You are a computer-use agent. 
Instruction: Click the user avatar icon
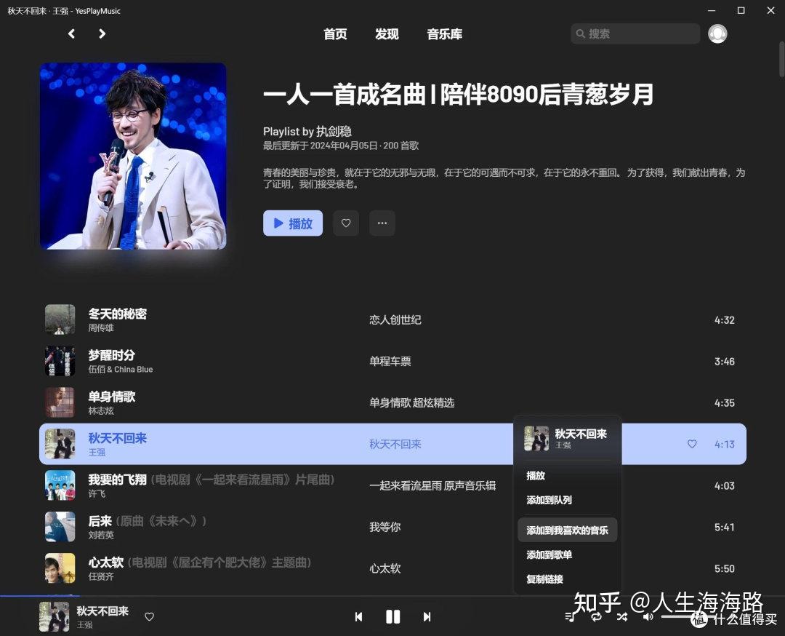coord(717,33)
